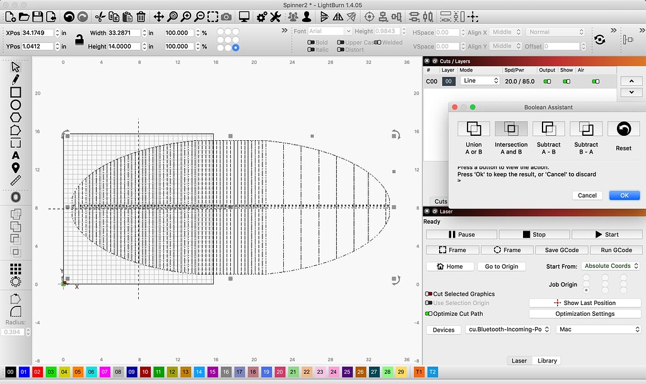Open the laser Preview window icon
The width and height of the screenshot is (646, 384).
click(244, 16)
